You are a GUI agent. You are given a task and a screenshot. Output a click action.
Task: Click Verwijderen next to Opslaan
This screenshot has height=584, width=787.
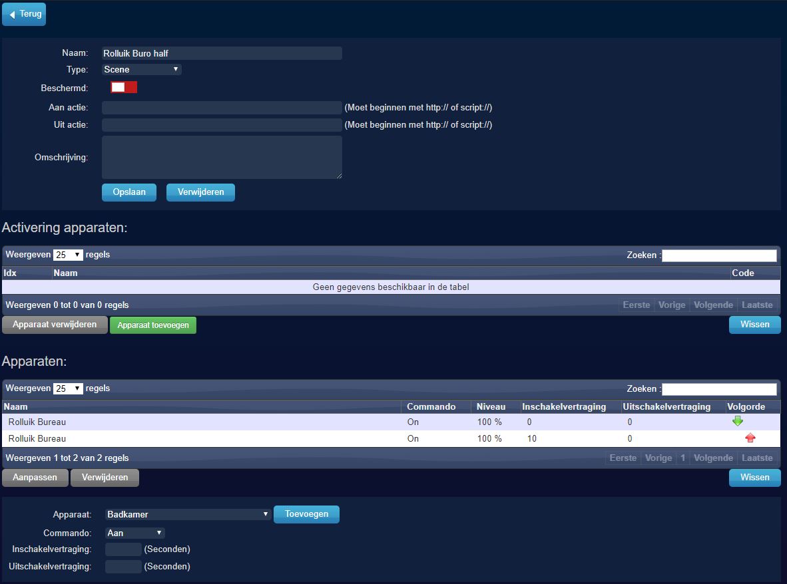(201, 192)
